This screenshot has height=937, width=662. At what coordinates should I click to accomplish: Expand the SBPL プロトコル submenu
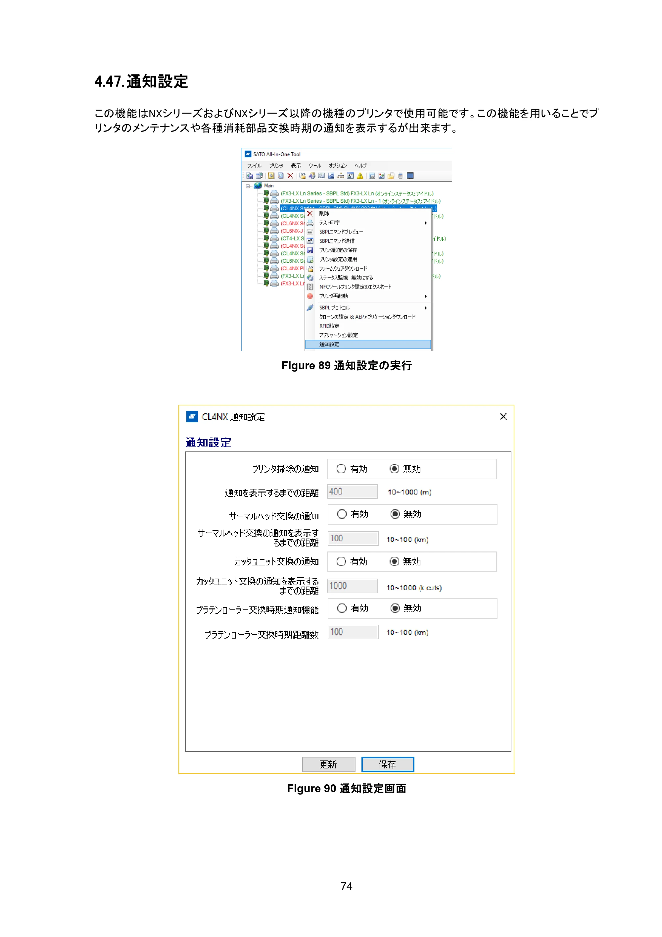click(x=368, y=308)
